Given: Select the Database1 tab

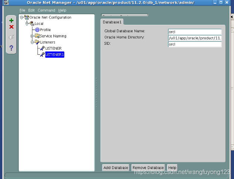Looking at the screenshot, I should [112, 22].
